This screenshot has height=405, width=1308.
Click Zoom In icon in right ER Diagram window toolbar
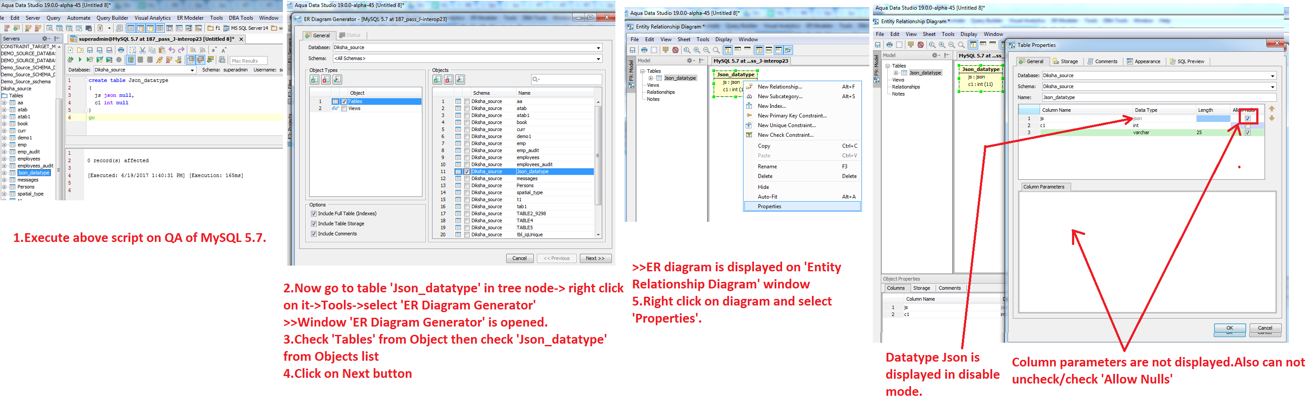(942, 45)
